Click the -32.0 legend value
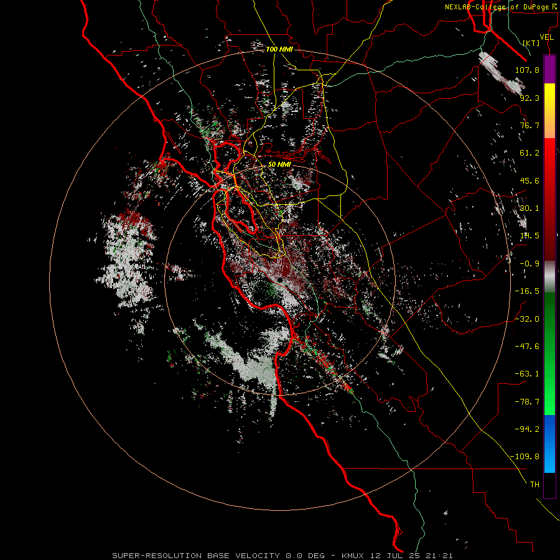 coord(527,319)
